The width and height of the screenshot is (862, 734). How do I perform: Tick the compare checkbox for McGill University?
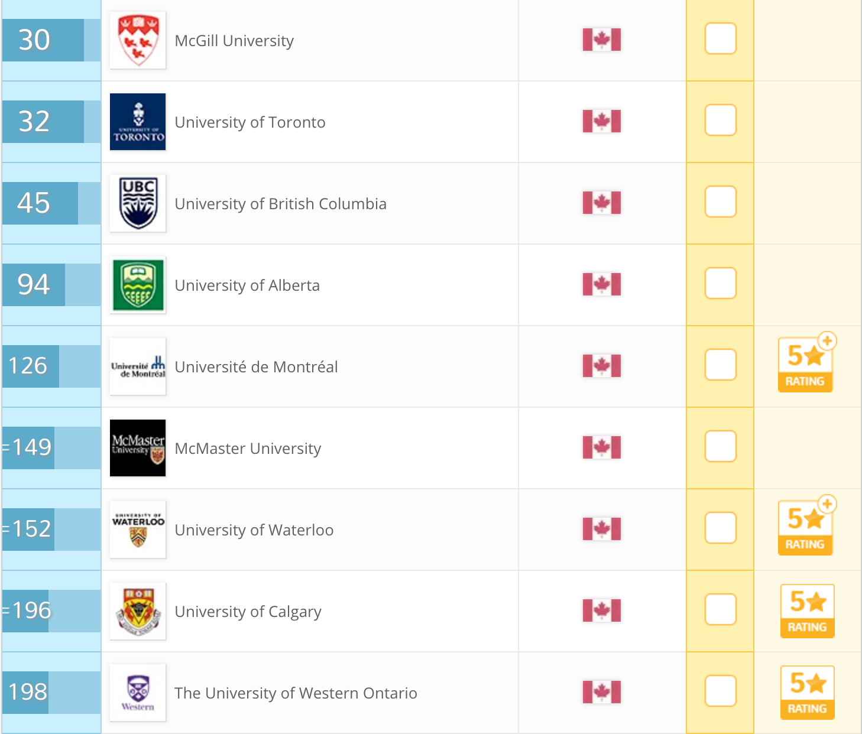(720, 39)
